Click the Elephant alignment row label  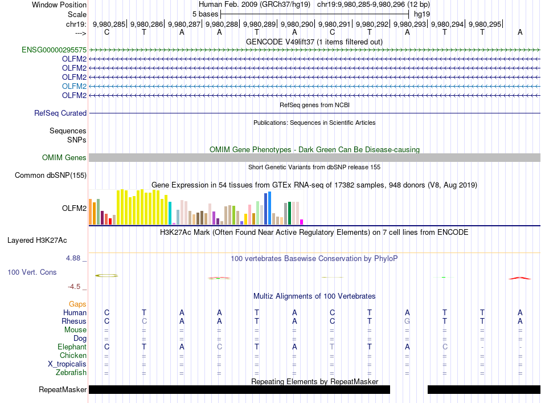72,347
